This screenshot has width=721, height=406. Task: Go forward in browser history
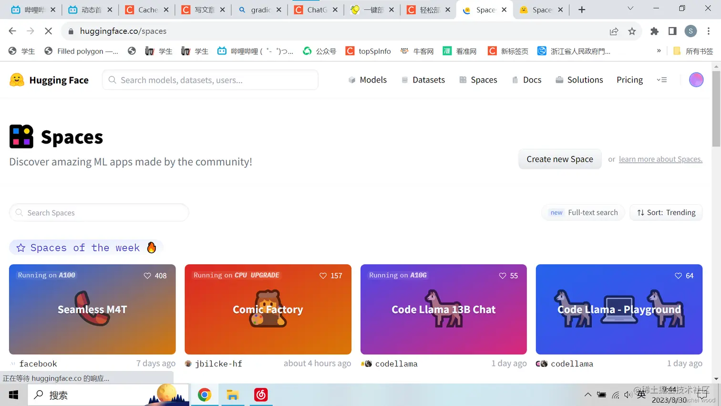(31, 31)
